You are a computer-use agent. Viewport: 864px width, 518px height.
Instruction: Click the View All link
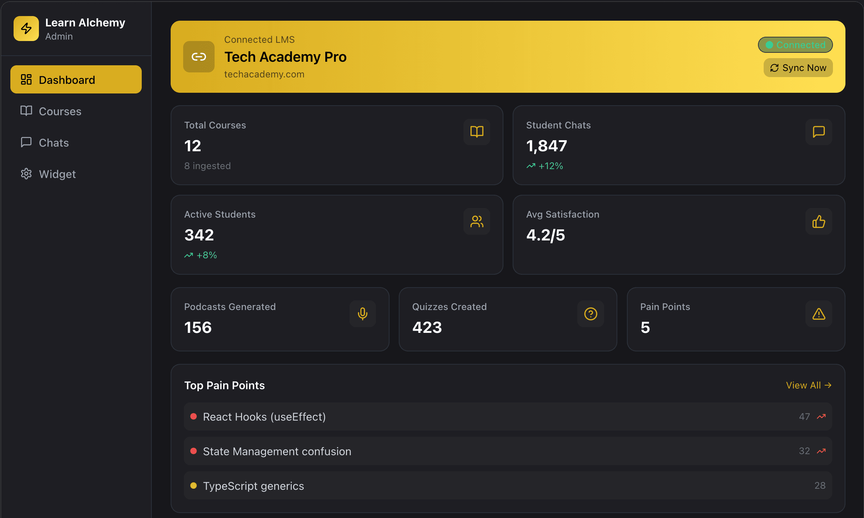(809, 385)
